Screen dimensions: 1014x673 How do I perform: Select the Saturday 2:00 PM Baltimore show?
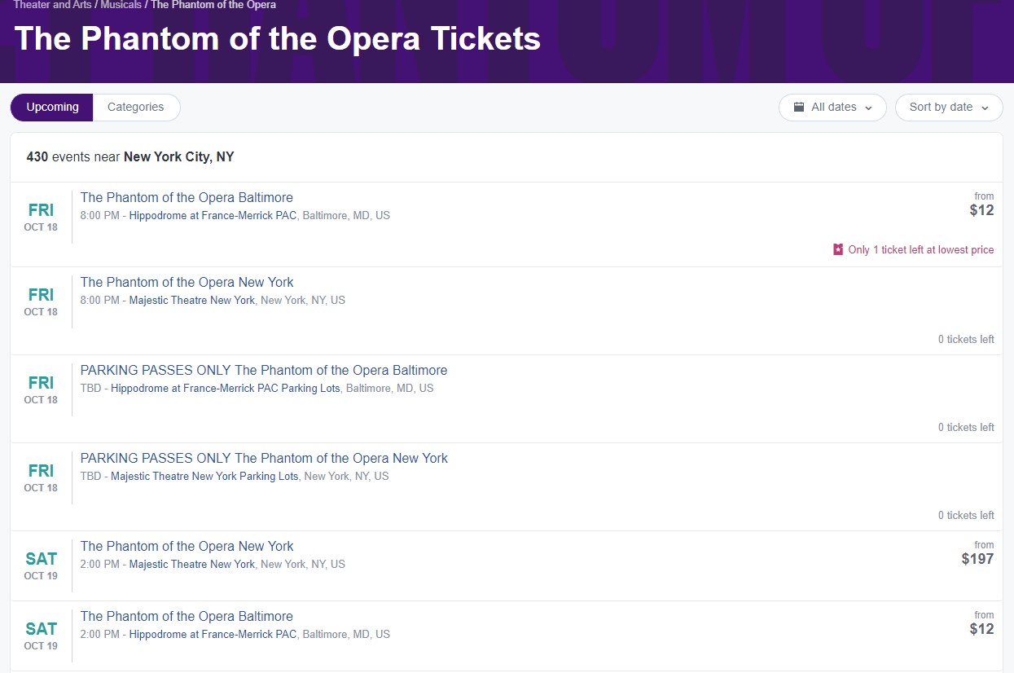[187, 616]
